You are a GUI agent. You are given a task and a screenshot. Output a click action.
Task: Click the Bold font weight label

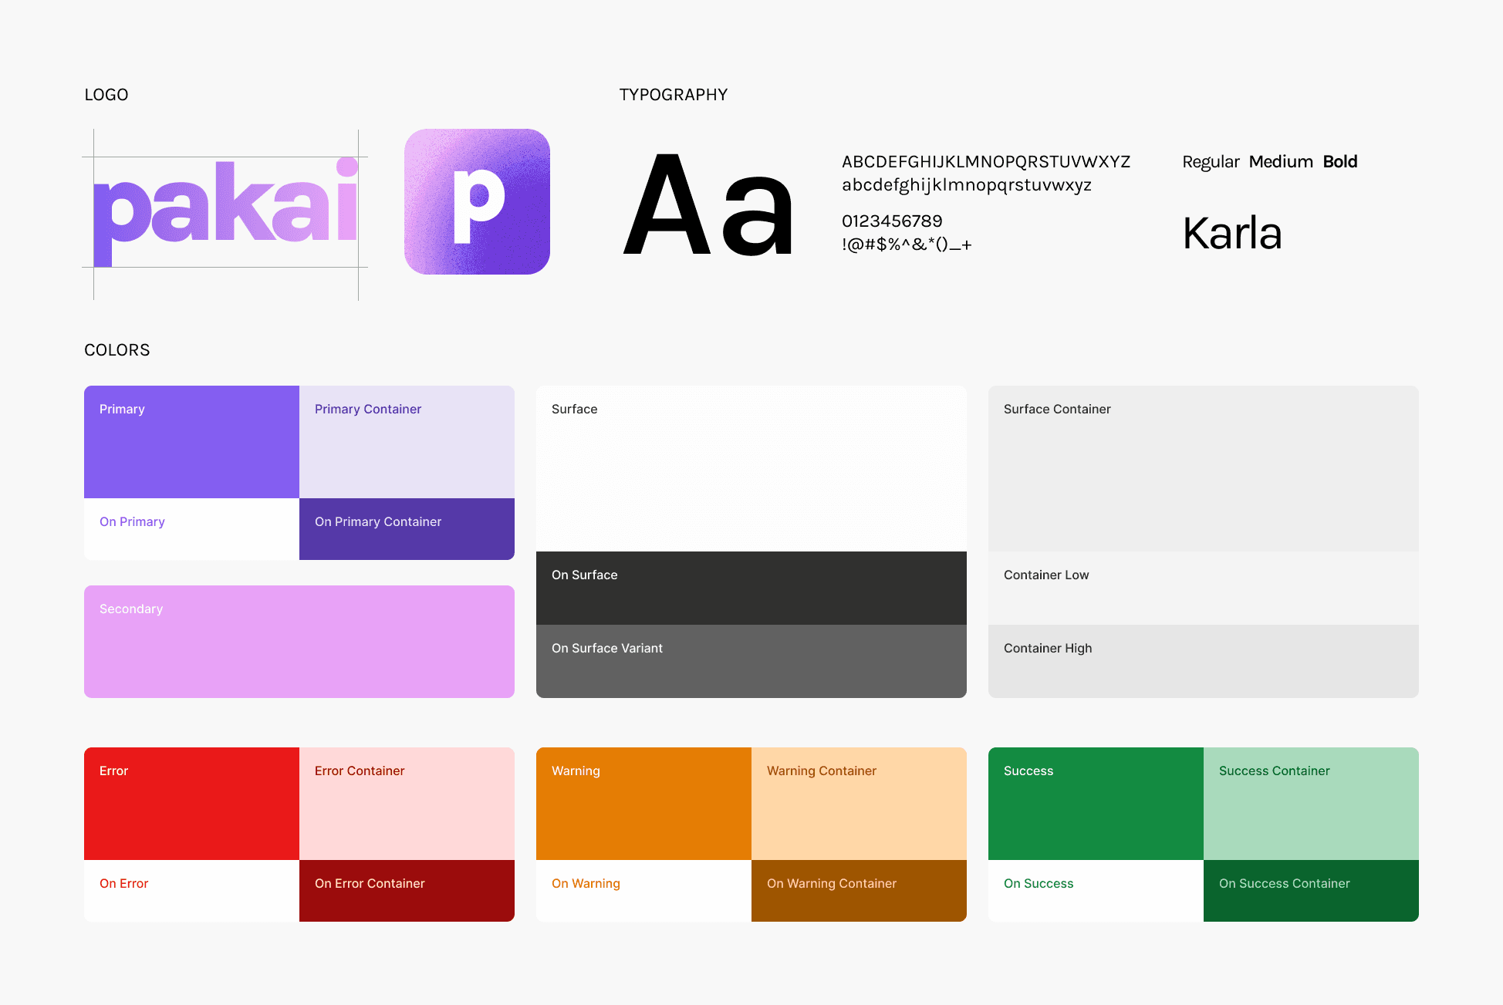[x=1339, y=162]
